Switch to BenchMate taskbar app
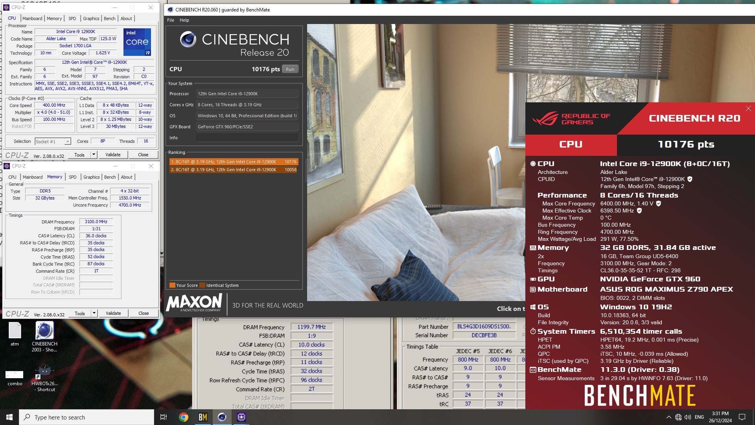Viewport: 755px width, 425px height. pyautogui.click(x=203, y=417)
